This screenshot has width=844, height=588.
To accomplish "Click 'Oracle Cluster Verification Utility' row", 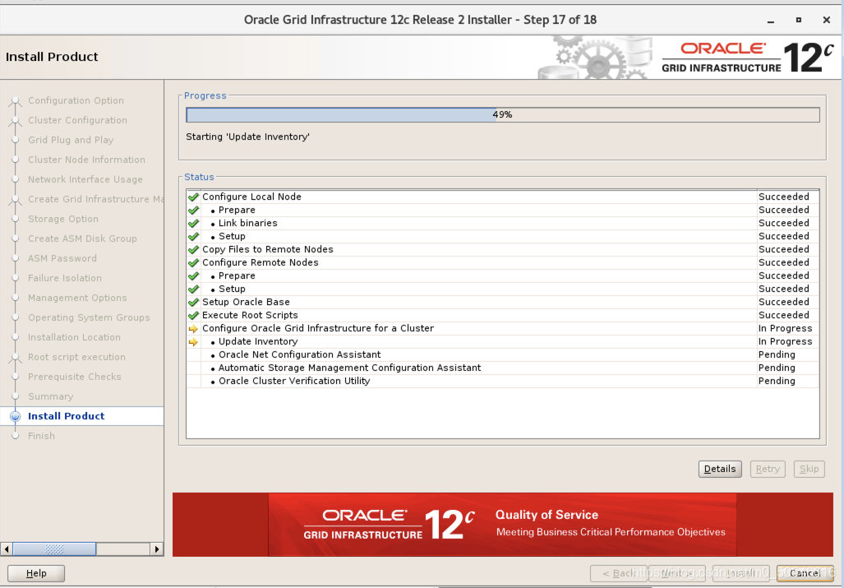I will click(x=503, y=382).
